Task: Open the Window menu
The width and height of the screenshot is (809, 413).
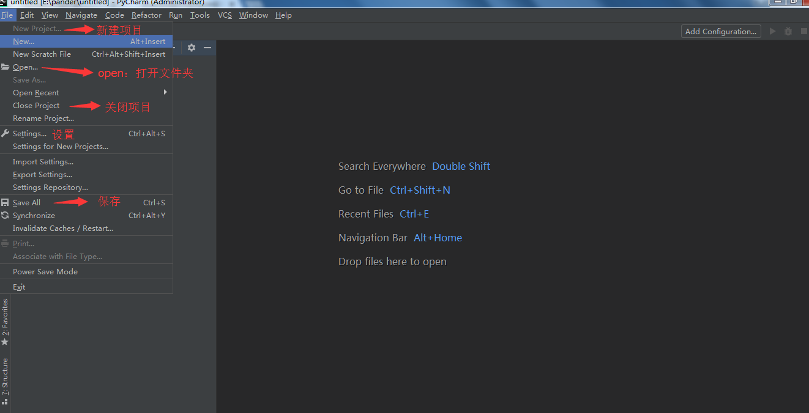Action: point(253,15)
